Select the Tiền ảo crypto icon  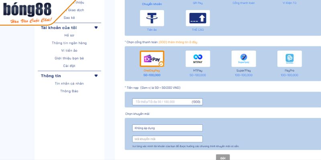coord(152,18)
